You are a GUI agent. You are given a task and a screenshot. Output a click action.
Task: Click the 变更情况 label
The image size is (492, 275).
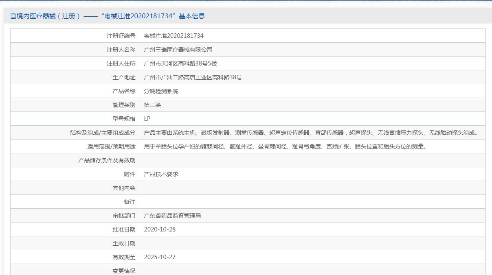point(124,271)
